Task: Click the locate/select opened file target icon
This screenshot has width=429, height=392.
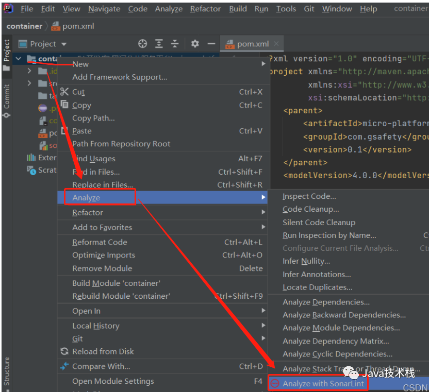Action: pos(142,44)
